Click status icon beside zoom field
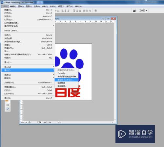Screen dimensions: 164x147 [x=30, y=122]
